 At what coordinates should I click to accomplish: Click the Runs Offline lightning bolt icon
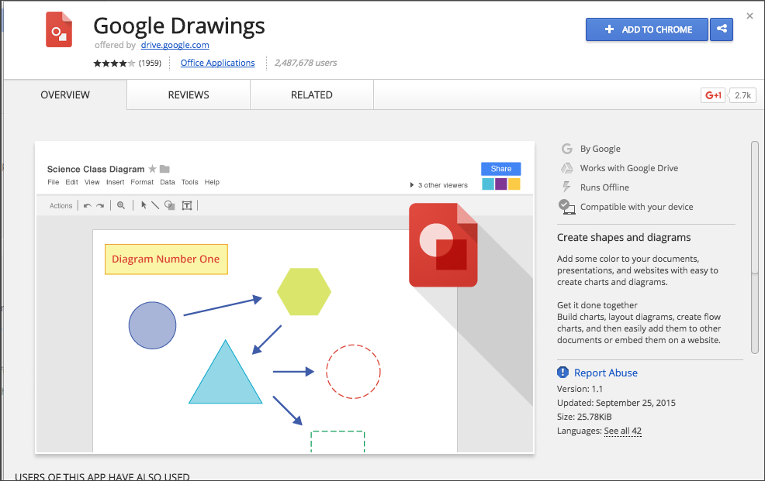click(566, 187)
